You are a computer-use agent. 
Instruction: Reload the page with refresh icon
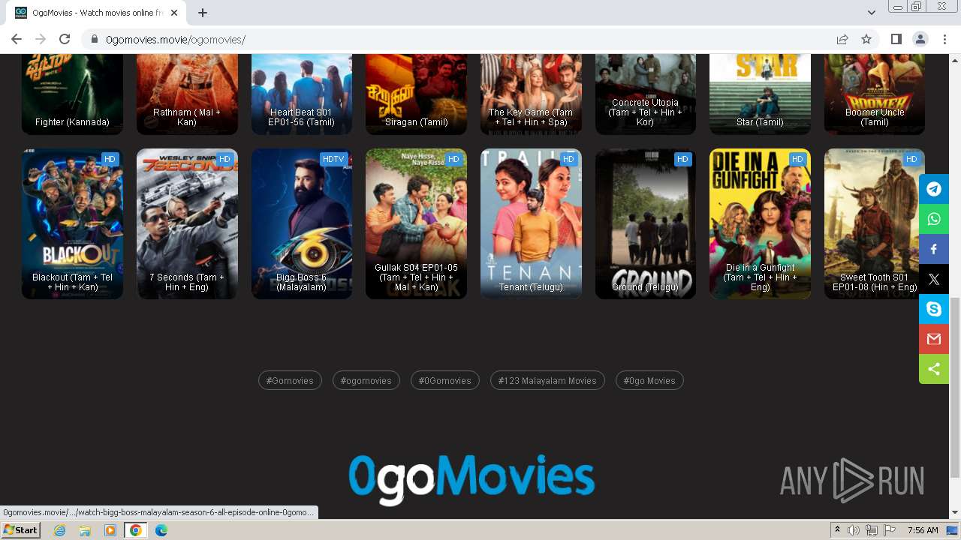[65, 39]
